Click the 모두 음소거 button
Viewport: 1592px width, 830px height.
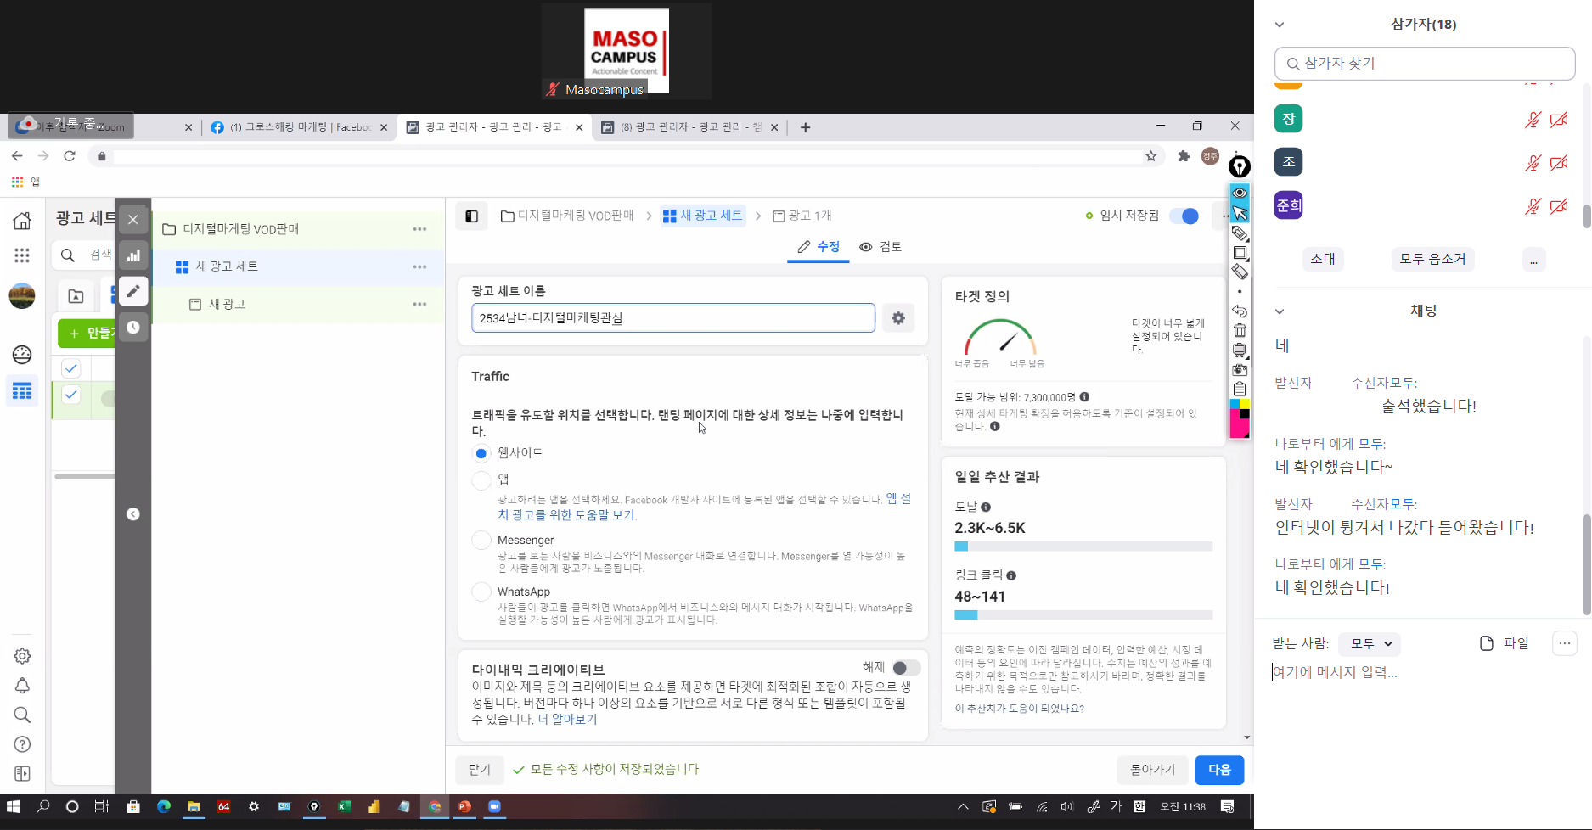[x=1432, y=259]
